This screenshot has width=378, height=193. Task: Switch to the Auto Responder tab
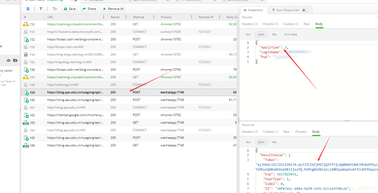click(x=291, y=10)
